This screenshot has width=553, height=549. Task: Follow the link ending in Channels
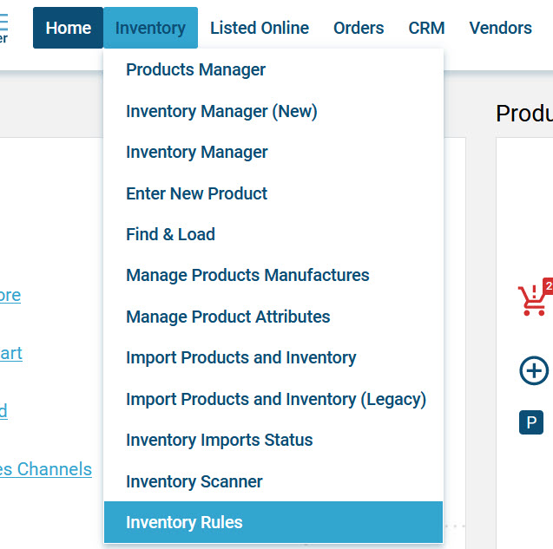click(45, 469)
